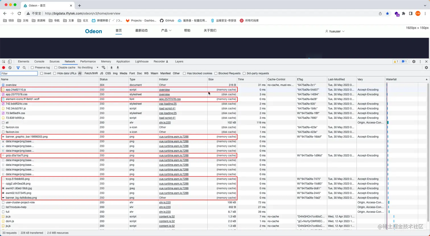430x236 pixels.
Task: Toggle the network filter funnel icon
Action: point(18,68)
